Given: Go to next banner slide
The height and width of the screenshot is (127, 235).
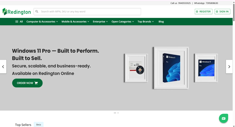Looking at the screenshot, I should point(229,67).
